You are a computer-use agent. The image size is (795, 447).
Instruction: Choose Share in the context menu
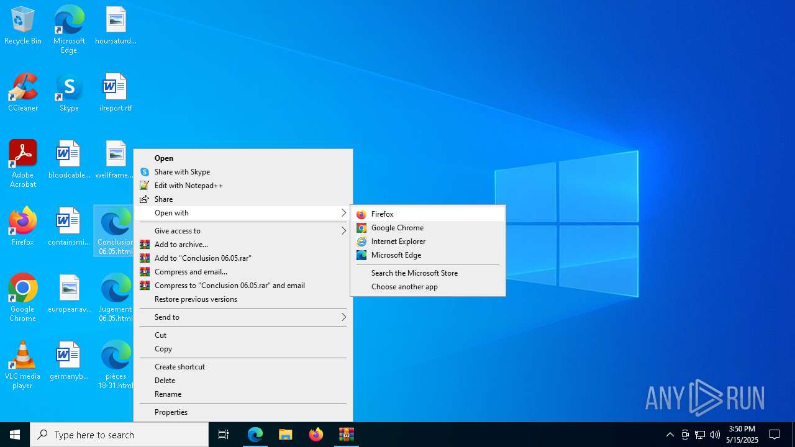tap(243, 199)
